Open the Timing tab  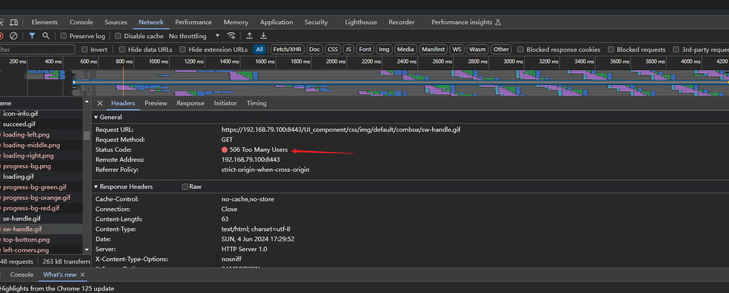256,103
